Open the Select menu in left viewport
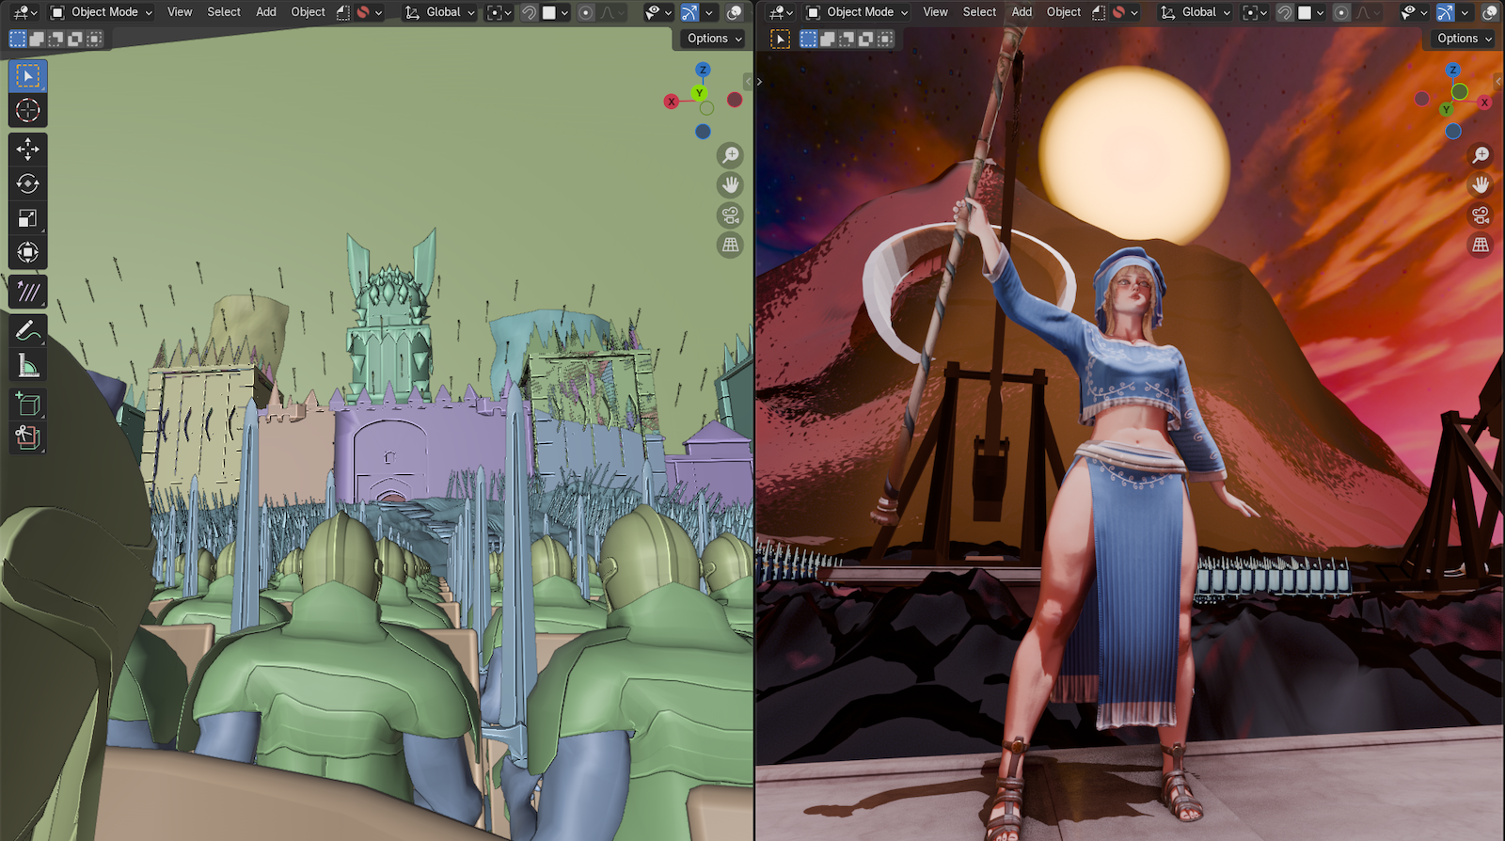 point(224,12)
